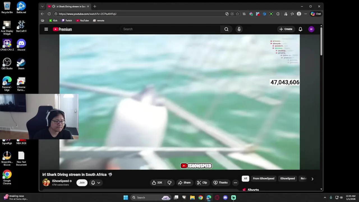This screenshot has width=359, height=202.
Task: Create a Clip of this video
Action: [202, 183]
